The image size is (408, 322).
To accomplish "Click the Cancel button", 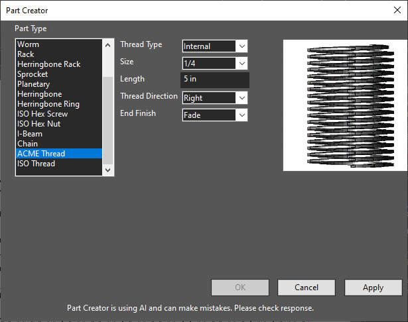I will [x=306, y=288].
